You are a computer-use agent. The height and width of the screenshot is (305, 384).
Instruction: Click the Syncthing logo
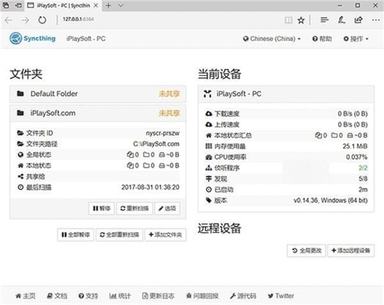[x=32, y=38]
